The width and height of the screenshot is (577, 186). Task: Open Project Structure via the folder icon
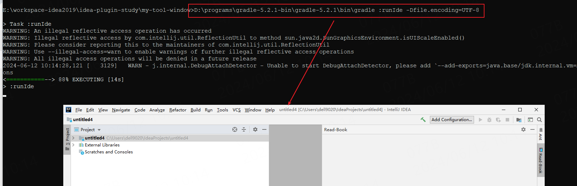(x=519, y=120)
